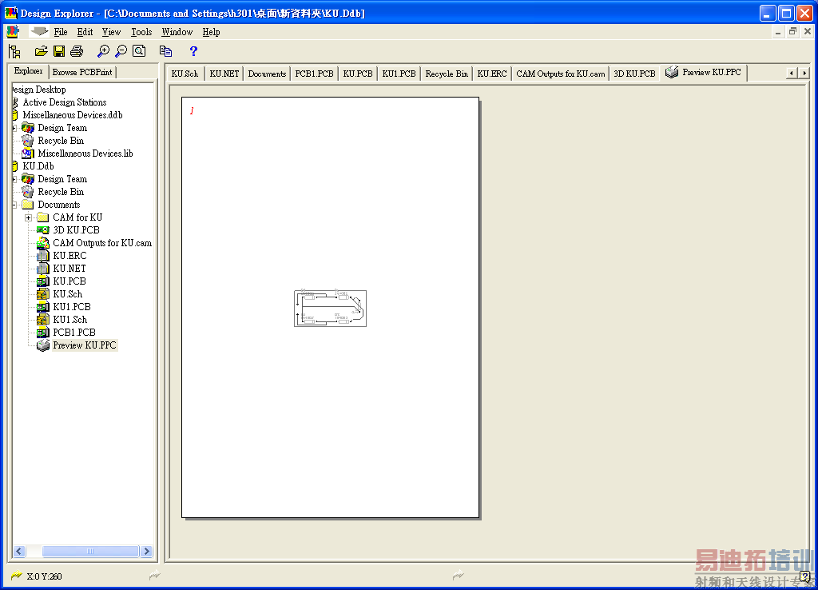Click the explorer tree's left scroll arrow
Screen dimensions: 818x590
click(x=20, y=552)
